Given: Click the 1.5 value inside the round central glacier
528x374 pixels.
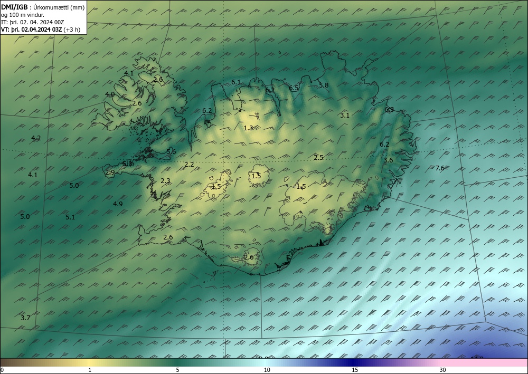Looking at the screenshot, I should (x=256, y=176).
